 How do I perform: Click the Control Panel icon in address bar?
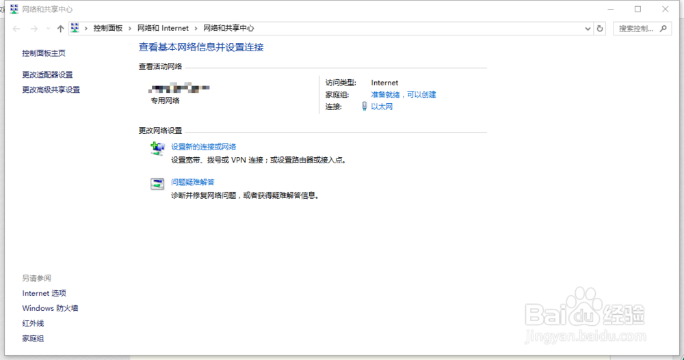pos(75,28)
